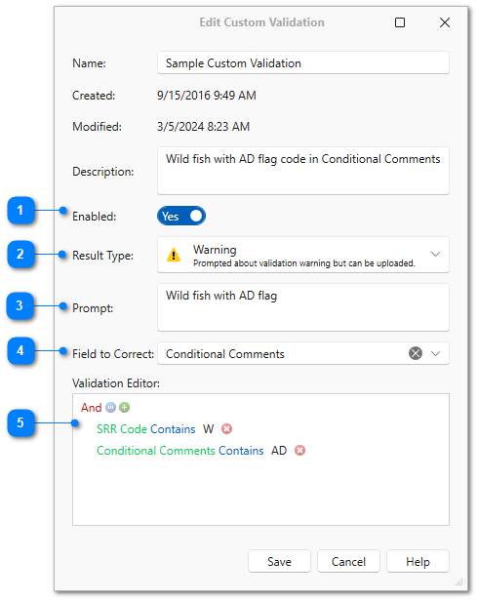Select the SRR Code field name
The width and height of the screenshot is (478, 601).
click(122, 429)
